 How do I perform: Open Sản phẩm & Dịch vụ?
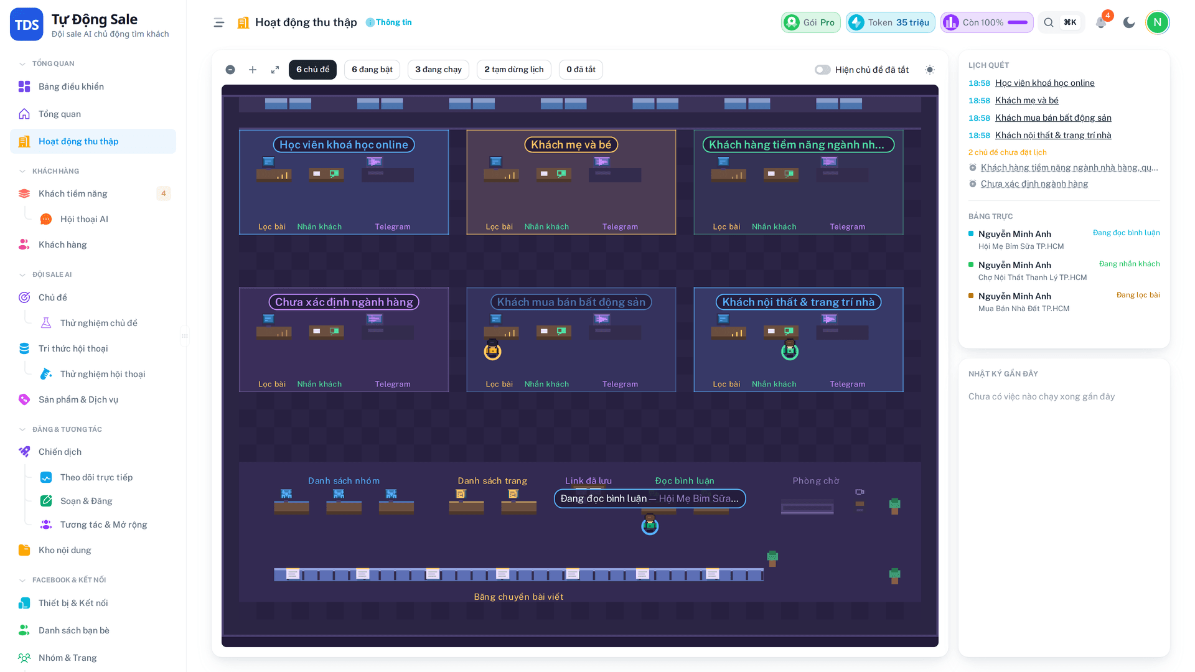[93, 399]
